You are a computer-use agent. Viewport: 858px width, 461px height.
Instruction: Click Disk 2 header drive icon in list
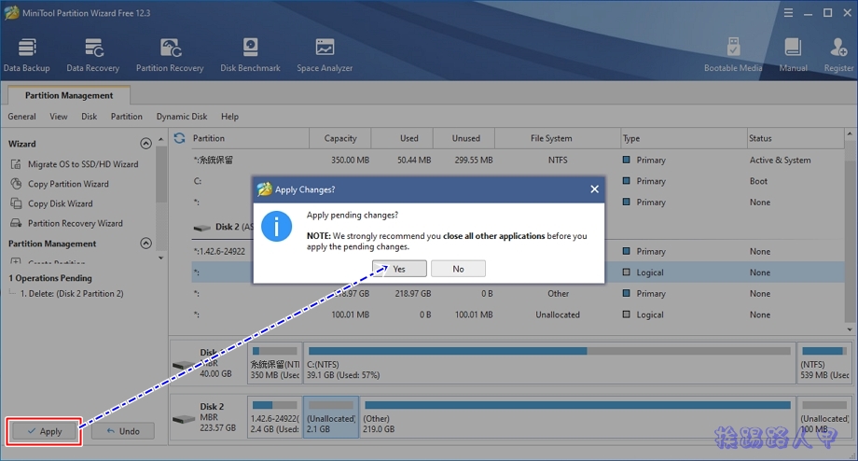pos(202,227)
